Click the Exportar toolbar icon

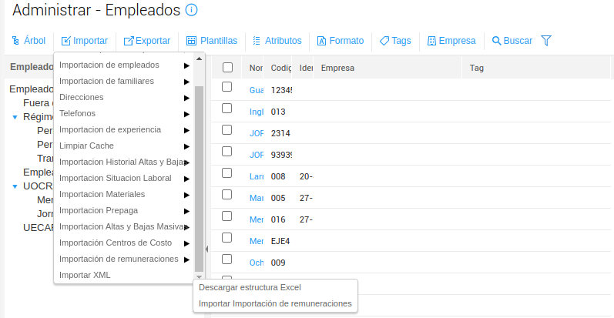[129, 41]
